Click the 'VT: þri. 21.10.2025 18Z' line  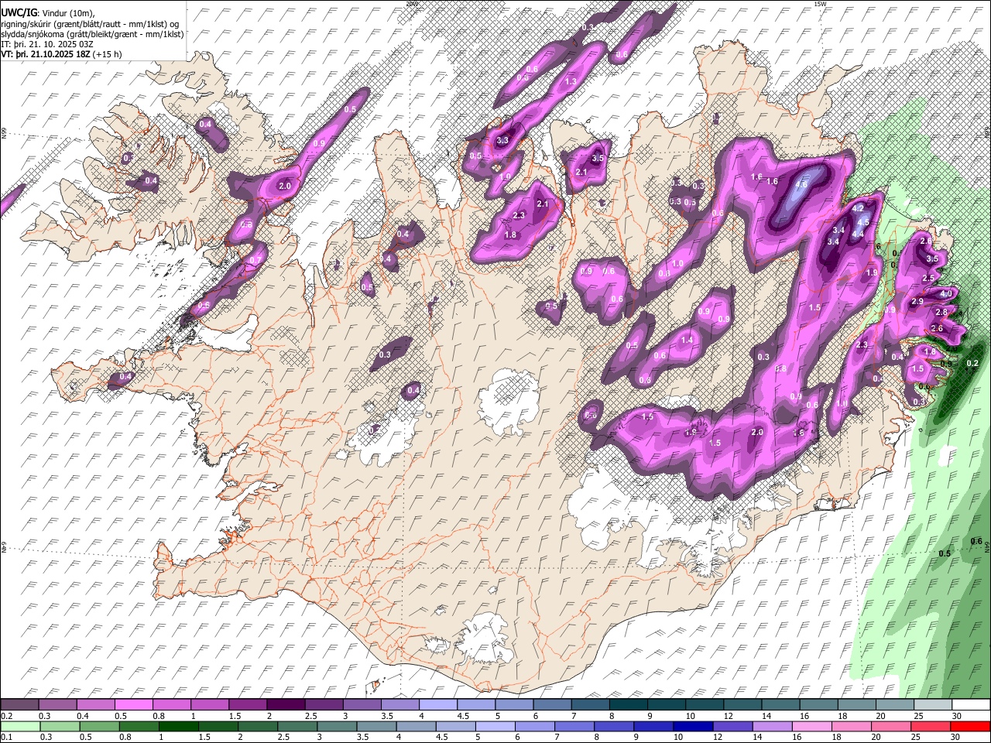click(x=45, y=54)
